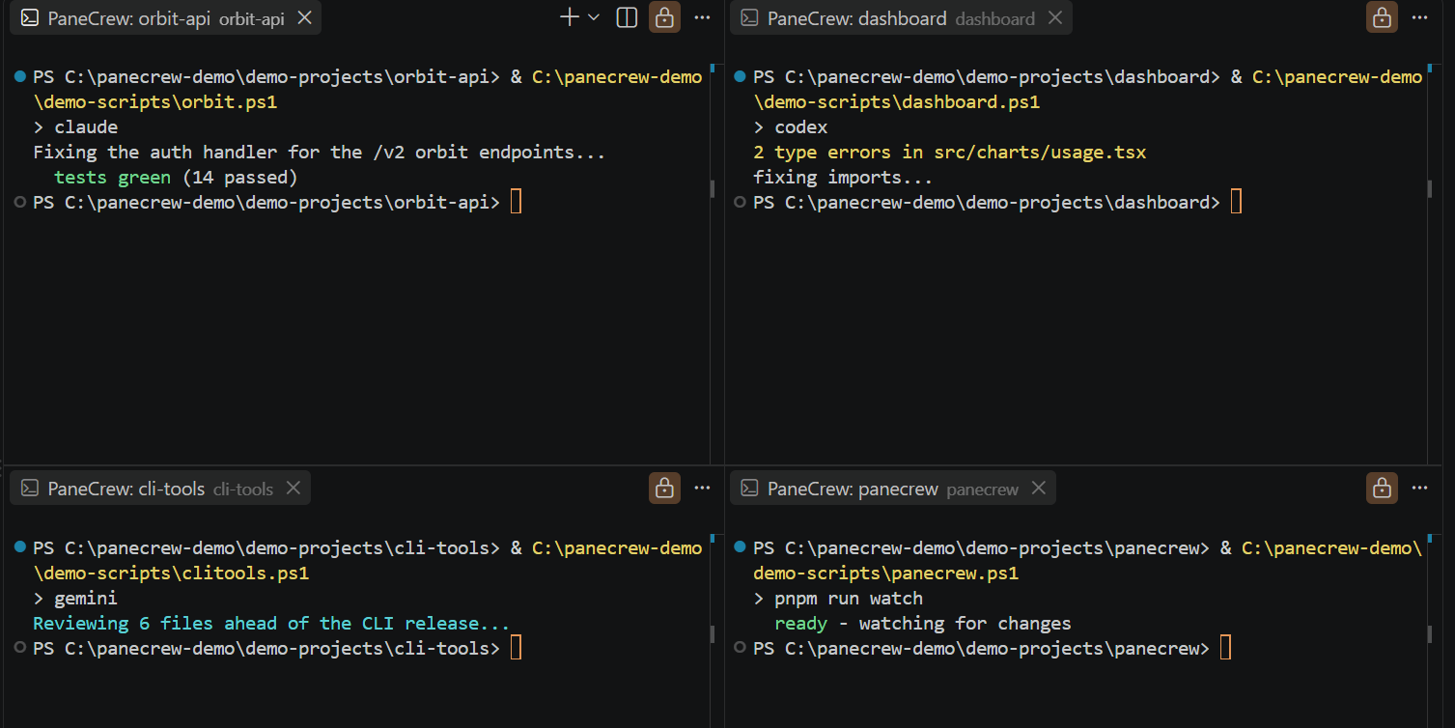The width and height of the screenshot is (1455, 728).
Task: Close the orbit-api terminal tab
Action: click(x=304, y=17)
